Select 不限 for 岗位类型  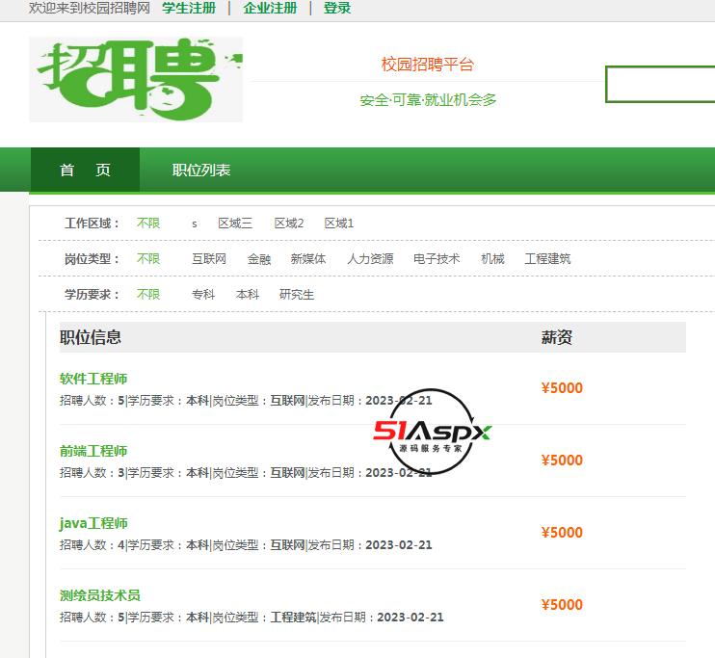click(x=148, y=258)
